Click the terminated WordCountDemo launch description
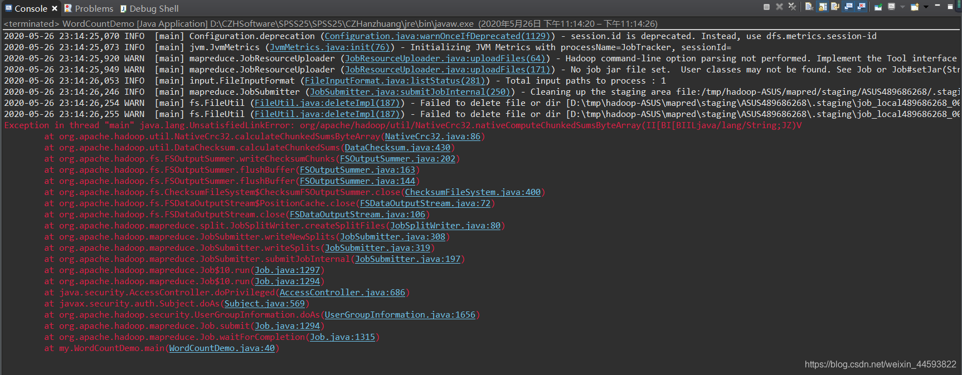Image resolution: width=962 pixels, height=375 pixels. (x=331, y=24)
